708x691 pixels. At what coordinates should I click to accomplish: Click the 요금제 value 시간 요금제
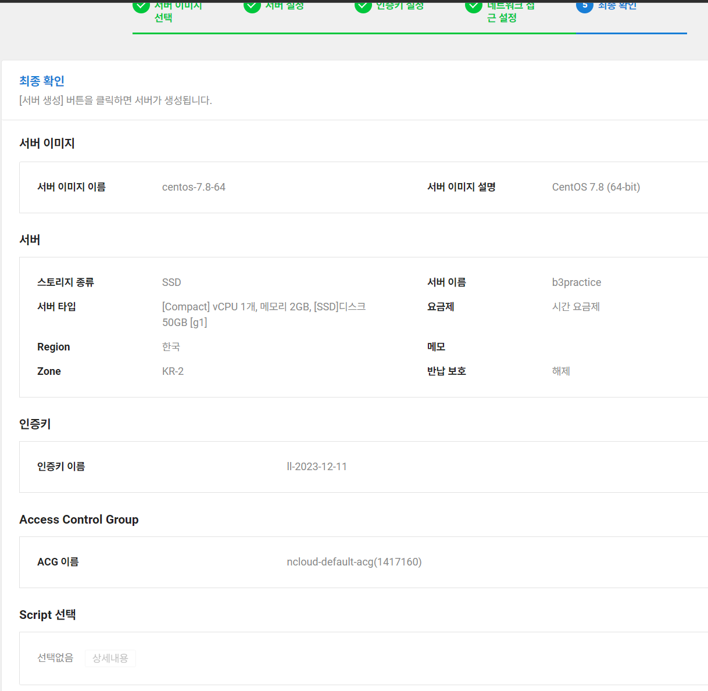point(576,306)
